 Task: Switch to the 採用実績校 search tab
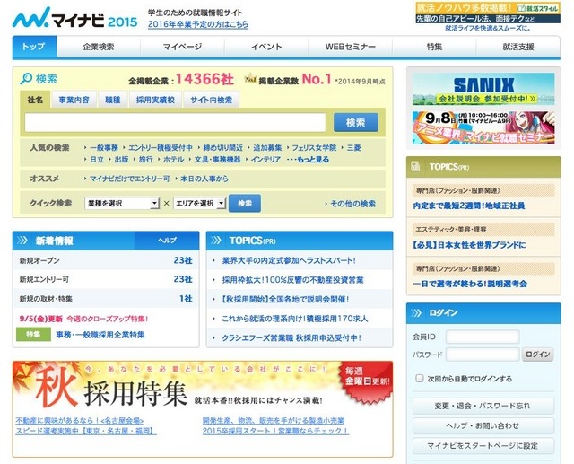(x=155, y=100)
